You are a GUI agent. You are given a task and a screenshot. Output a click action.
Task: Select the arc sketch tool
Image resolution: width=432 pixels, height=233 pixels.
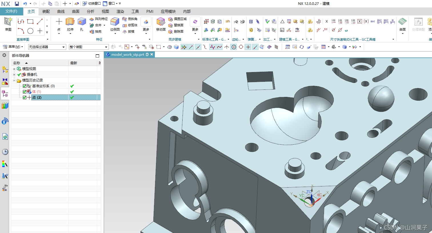(x=21, y=31)
